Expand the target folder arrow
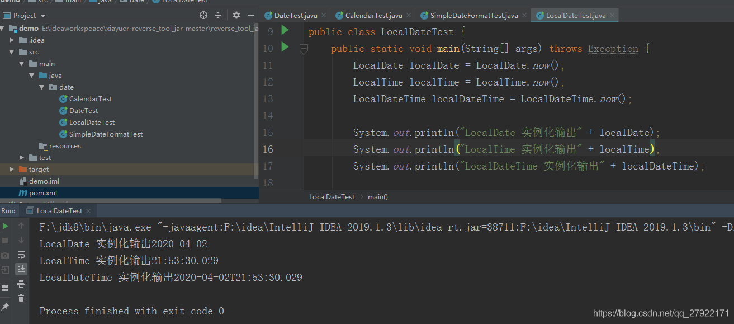The height and width of the screenshot is (324, 734). tap(12, 169)
